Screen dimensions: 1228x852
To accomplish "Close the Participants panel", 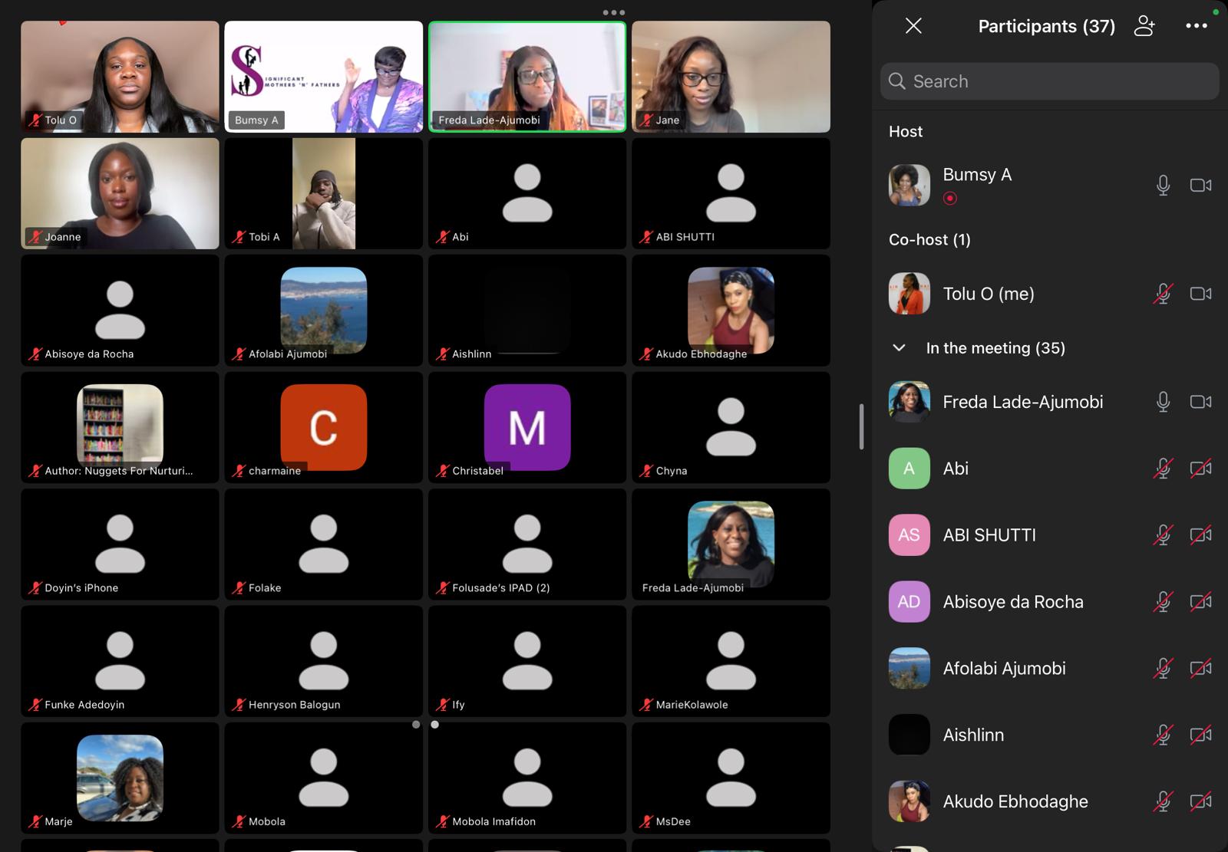I will pos(913,26).
